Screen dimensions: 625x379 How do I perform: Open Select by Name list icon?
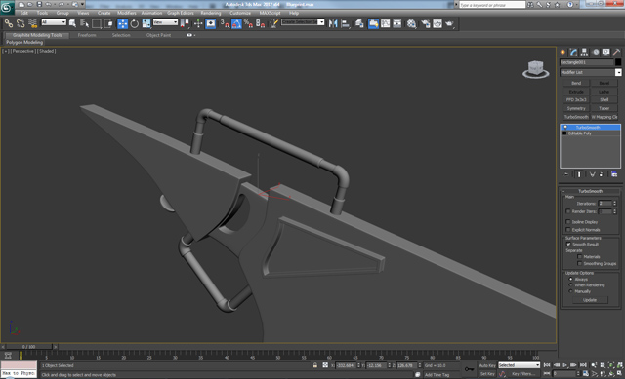click(84, 23)
